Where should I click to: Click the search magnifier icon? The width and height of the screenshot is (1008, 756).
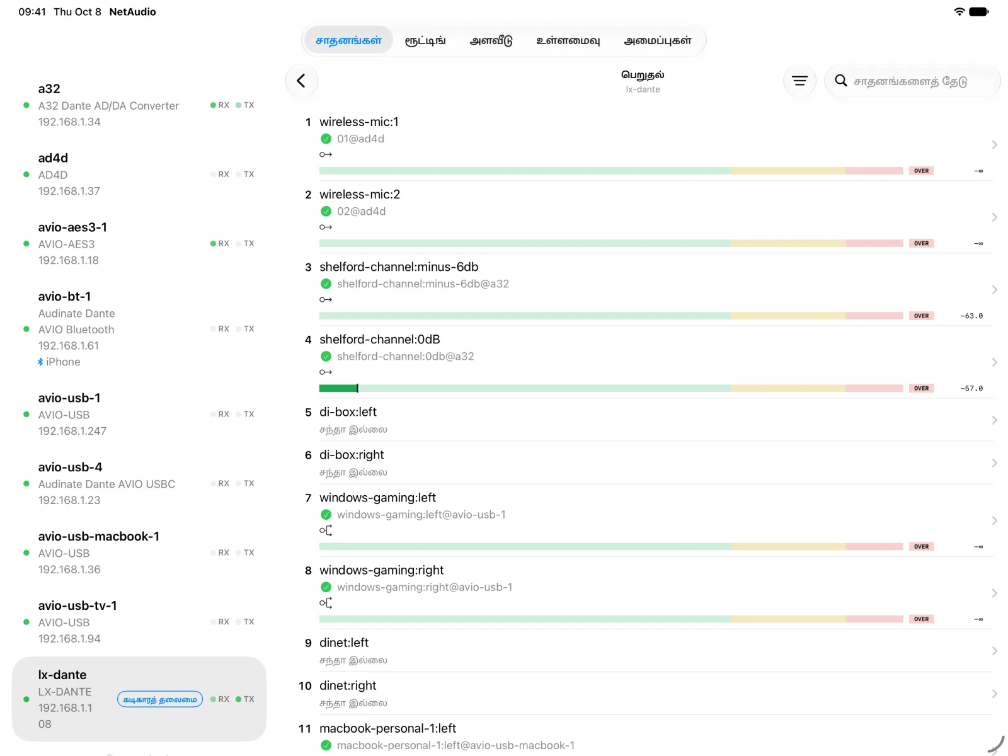[x=840, y=81]
